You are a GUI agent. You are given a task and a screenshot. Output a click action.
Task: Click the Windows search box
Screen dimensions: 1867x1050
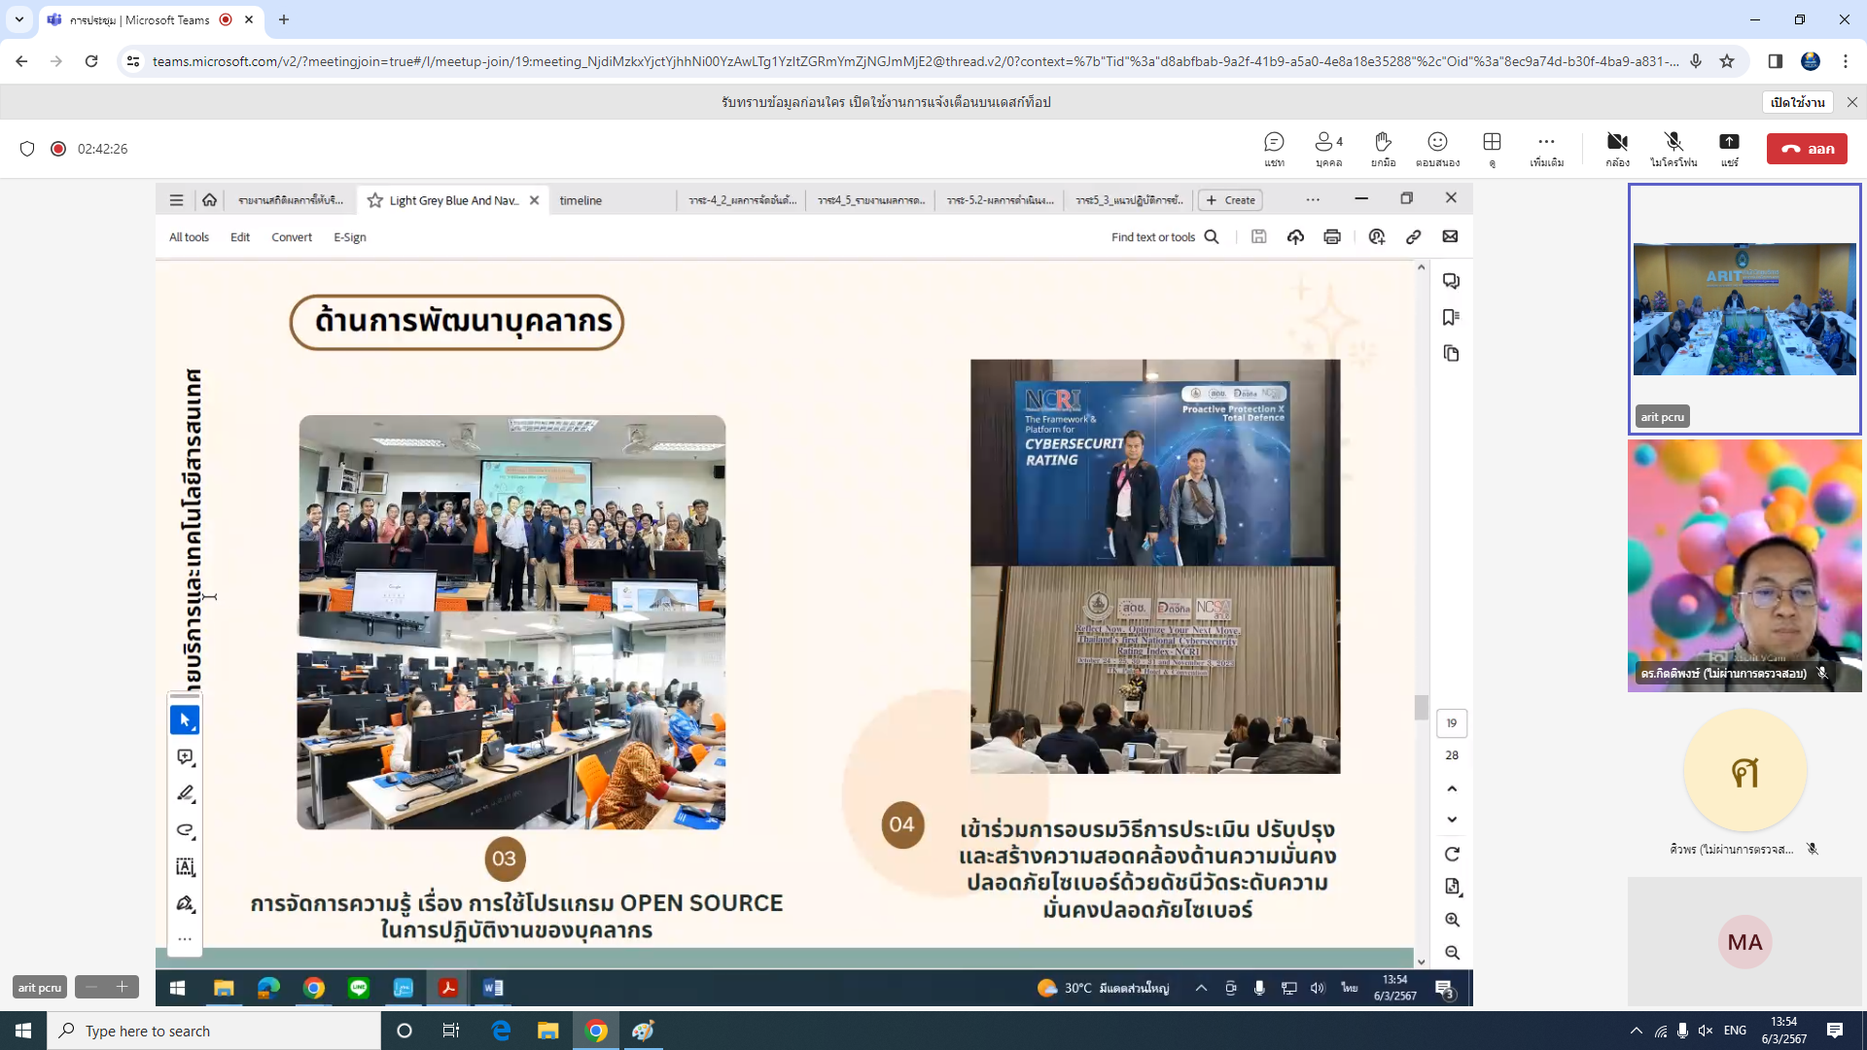pyautogui.click(x=214, y=1031)
